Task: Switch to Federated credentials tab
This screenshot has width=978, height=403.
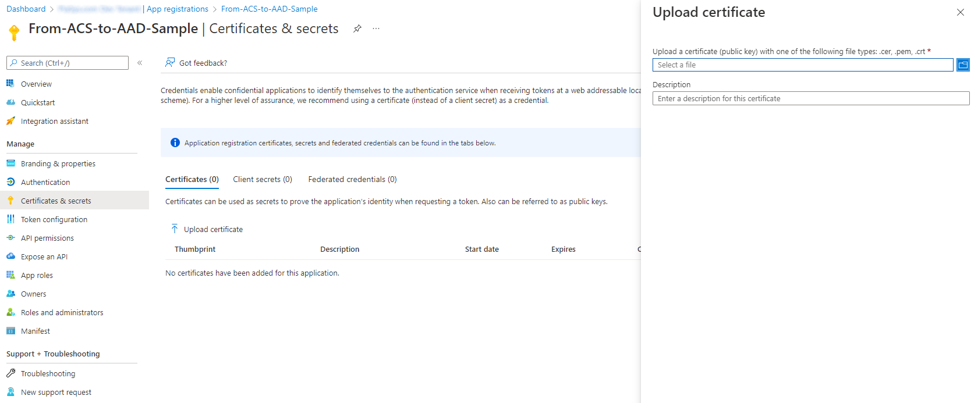Action: click(352, 180)
